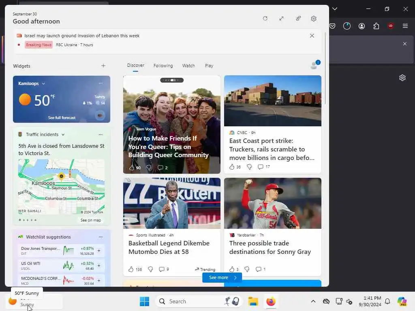415x311 pixels.
Task: Click taskbar Search box
Action: (199, 301)
